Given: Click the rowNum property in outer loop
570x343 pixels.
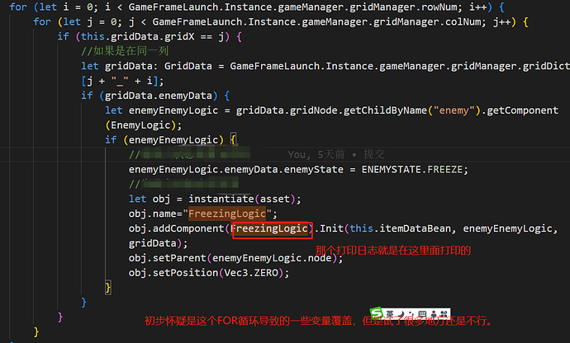Looking at the screenshot, I should (x=439, y=7).
